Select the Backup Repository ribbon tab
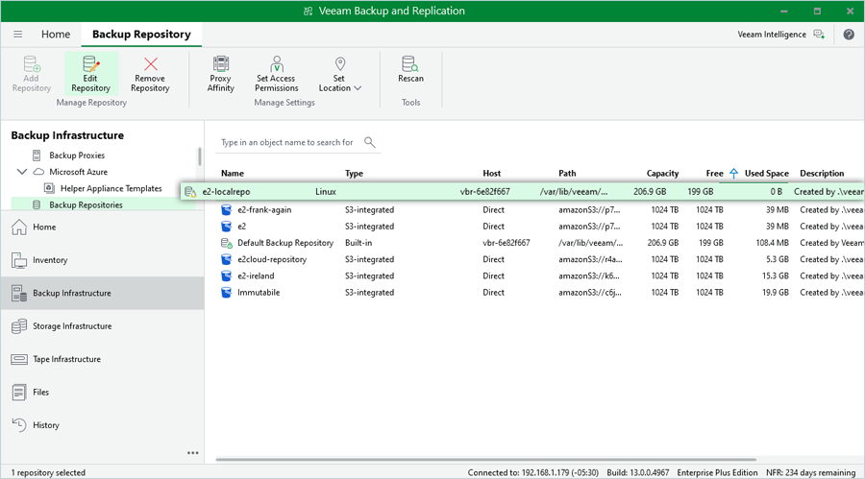This screenshot has height=479, width=865. pos(141,35)
